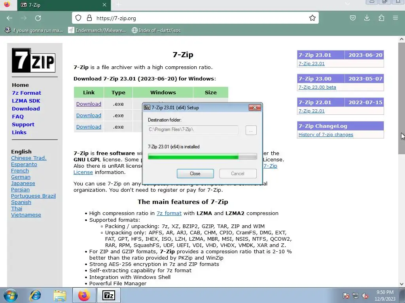Open the 7-Zip 23.01 news link
The image size is (405, 303).
[312, 64]
